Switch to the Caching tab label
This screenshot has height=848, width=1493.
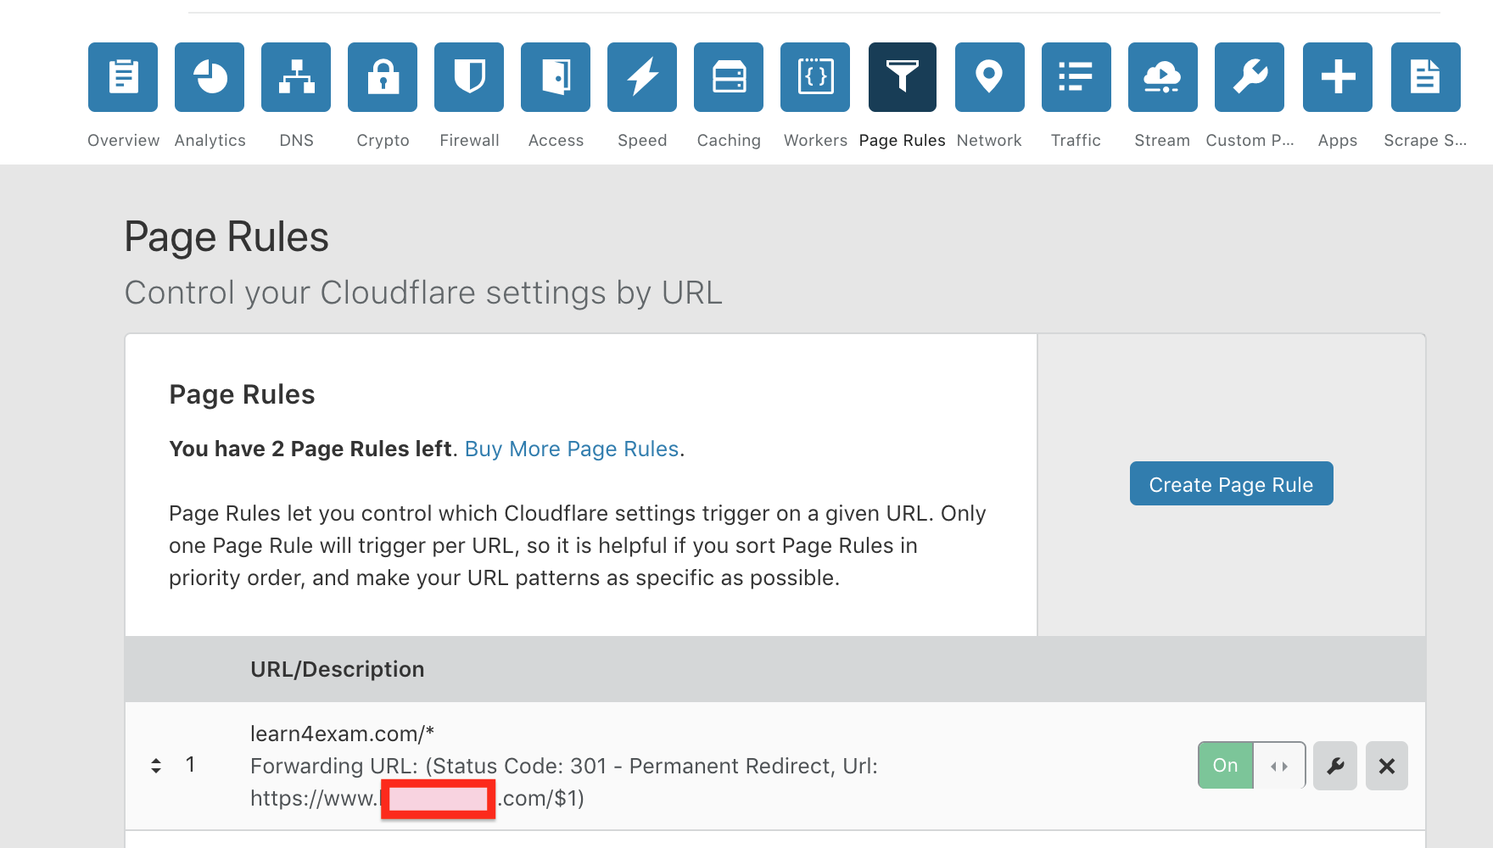click(729, 141)
